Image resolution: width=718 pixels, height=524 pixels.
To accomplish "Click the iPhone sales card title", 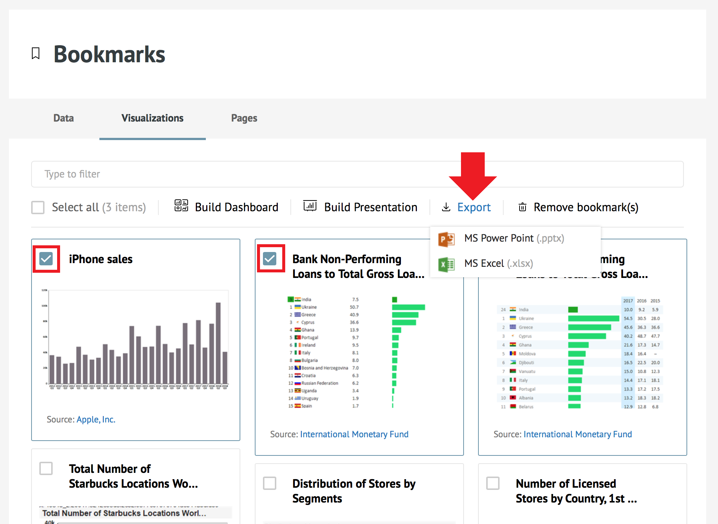I will click(101, 259).
